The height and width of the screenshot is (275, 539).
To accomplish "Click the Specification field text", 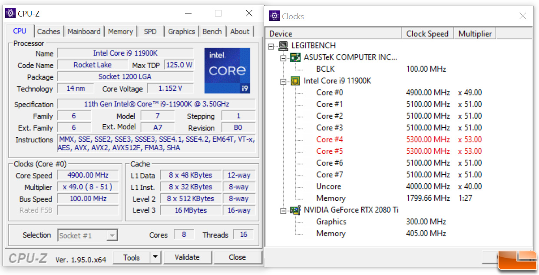I will coord(156,104).
